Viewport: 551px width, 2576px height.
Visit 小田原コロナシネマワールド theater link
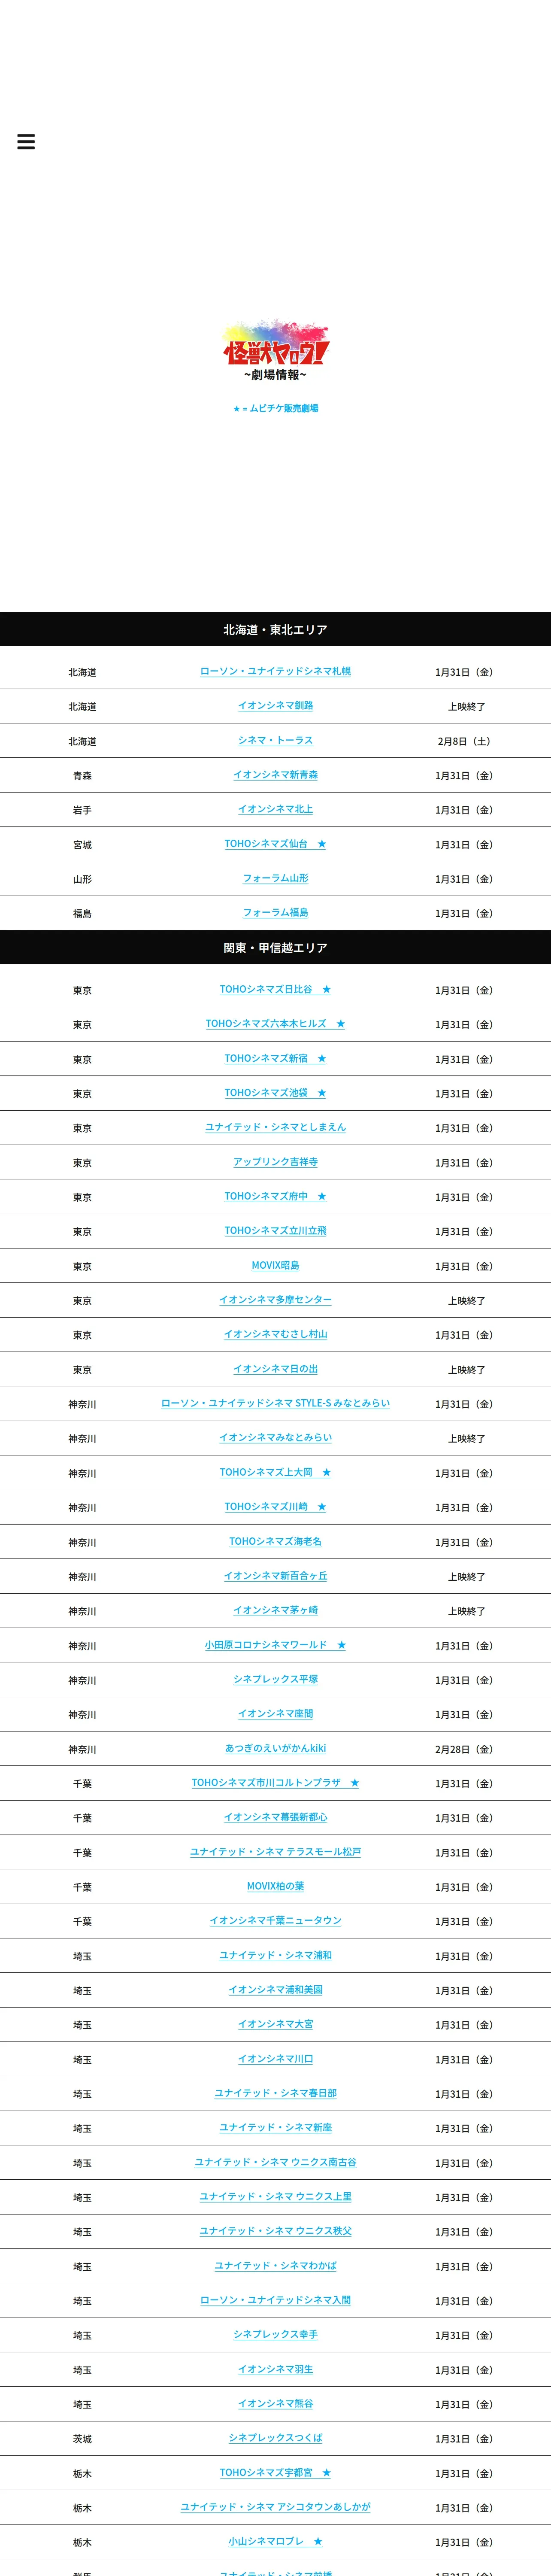275,1645
